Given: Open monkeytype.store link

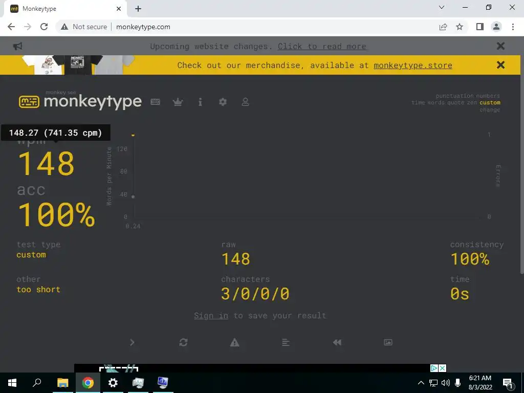Looking at the screenshot, I should click(413, 65).
